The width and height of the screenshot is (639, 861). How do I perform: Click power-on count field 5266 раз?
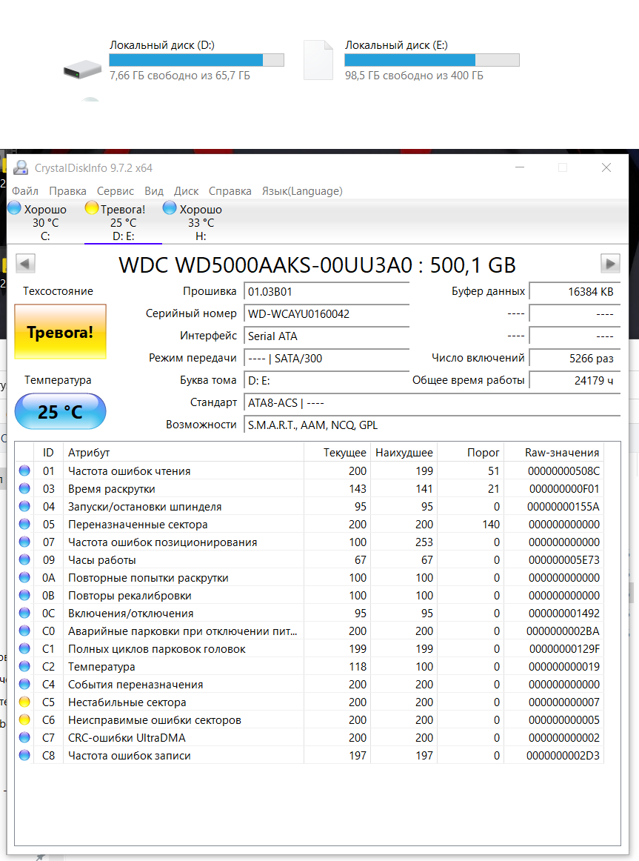pyautogui.click(x=575, y=358)
